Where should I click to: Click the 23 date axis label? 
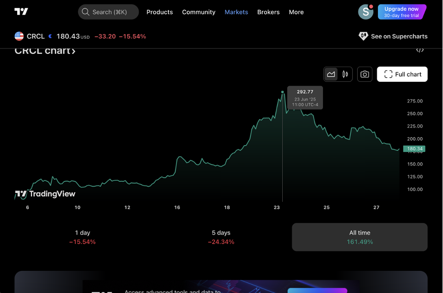point(276,207)
